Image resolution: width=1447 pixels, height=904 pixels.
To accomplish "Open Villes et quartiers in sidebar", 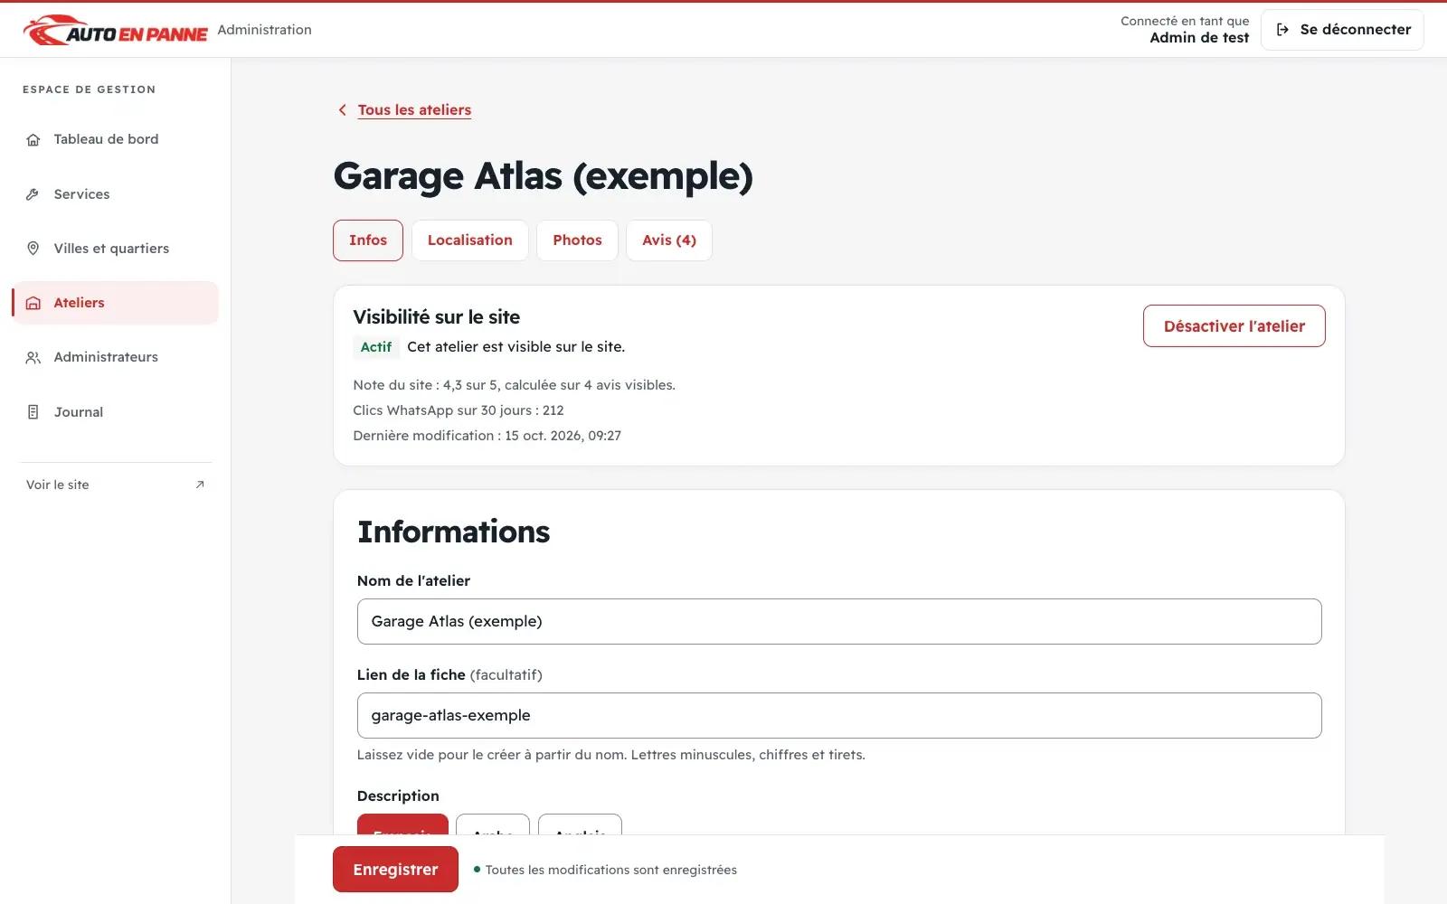I will 116,249.
